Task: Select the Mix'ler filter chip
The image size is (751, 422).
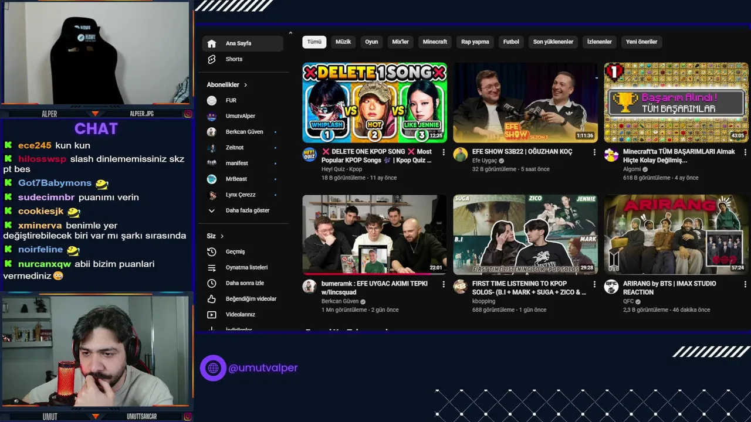Action: pyautogui.click(x=400, y=42)
